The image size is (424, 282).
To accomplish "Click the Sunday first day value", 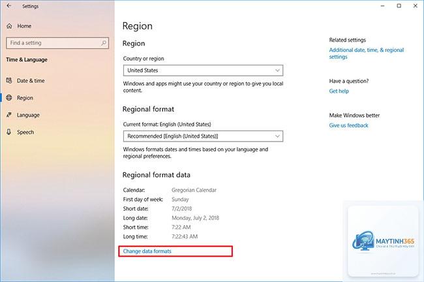I will pos(180,200).
